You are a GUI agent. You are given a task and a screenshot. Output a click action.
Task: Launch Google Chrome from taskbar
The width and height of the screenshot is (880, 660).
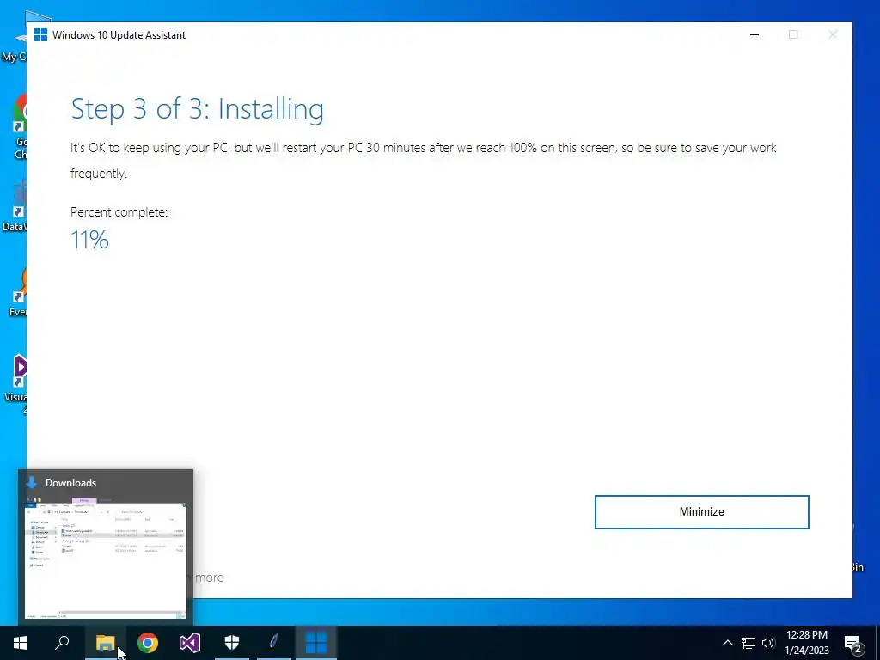pyautogui.click(x=148, y=643)
